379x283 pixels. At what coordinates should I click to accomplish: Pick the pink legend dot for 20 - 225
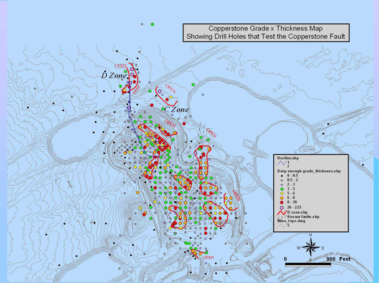[x=281, y=207]
